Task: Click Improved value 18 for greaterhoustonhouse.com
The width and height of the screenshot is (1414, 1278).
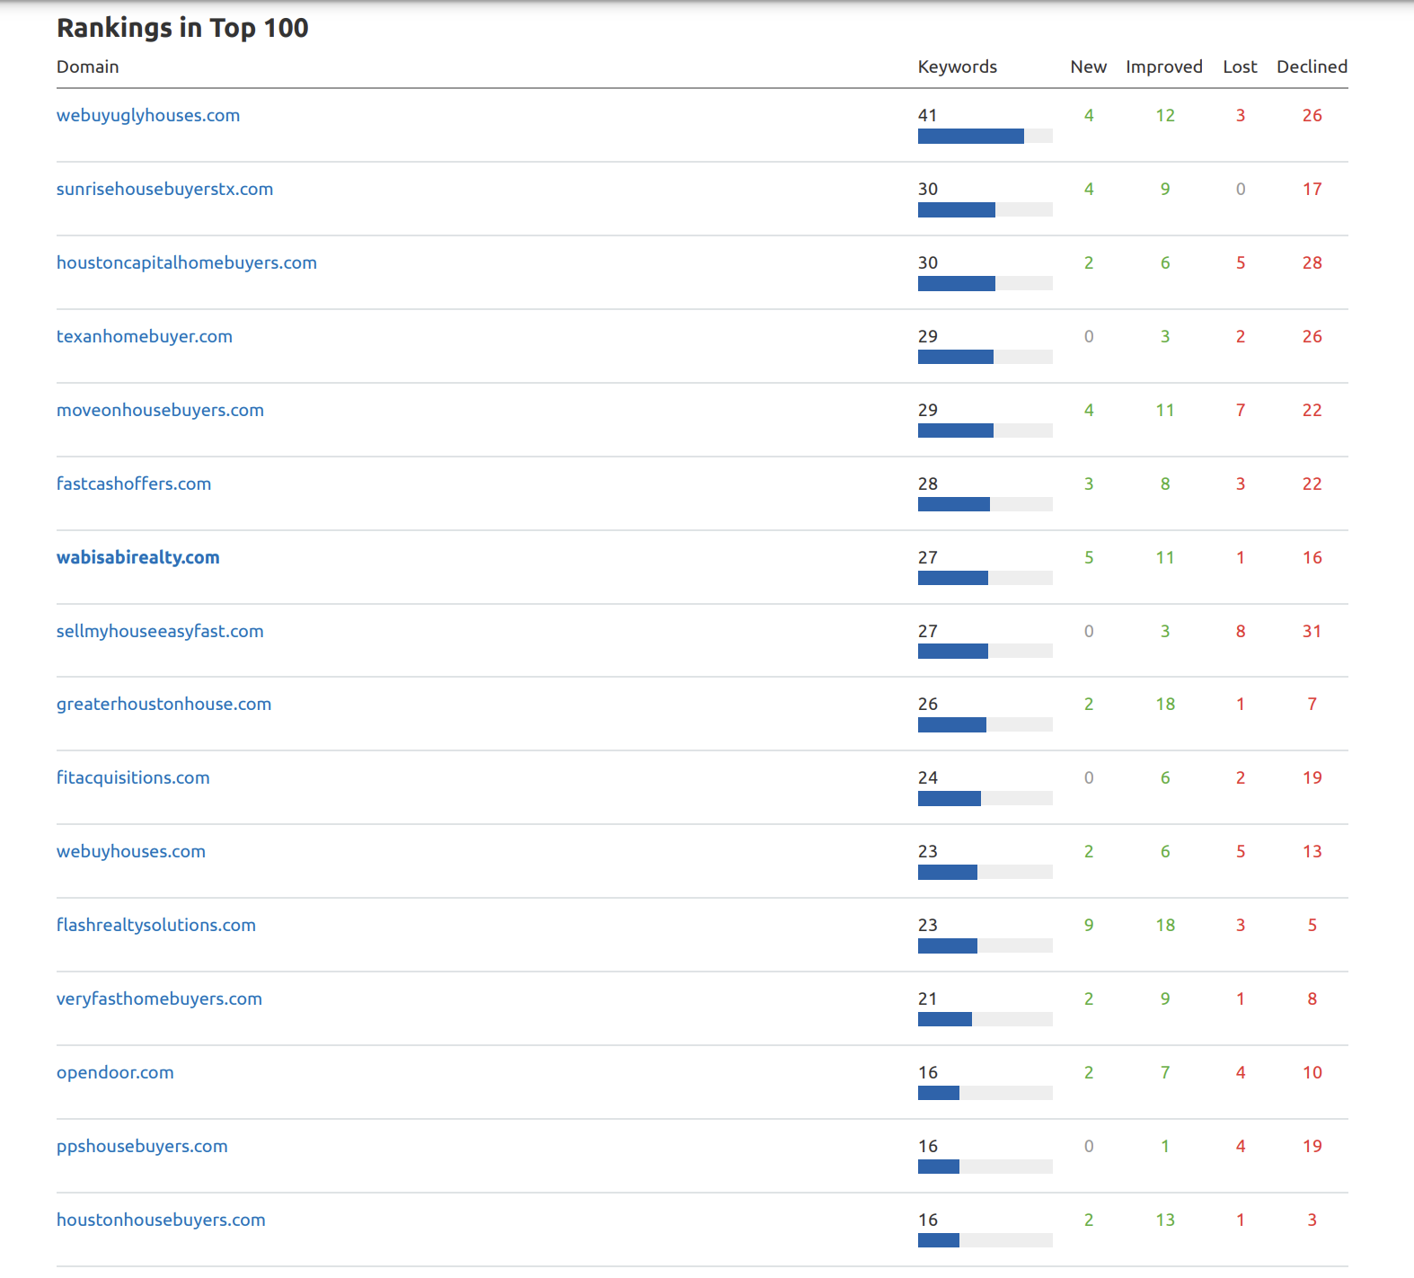Action: (1165, 704)
